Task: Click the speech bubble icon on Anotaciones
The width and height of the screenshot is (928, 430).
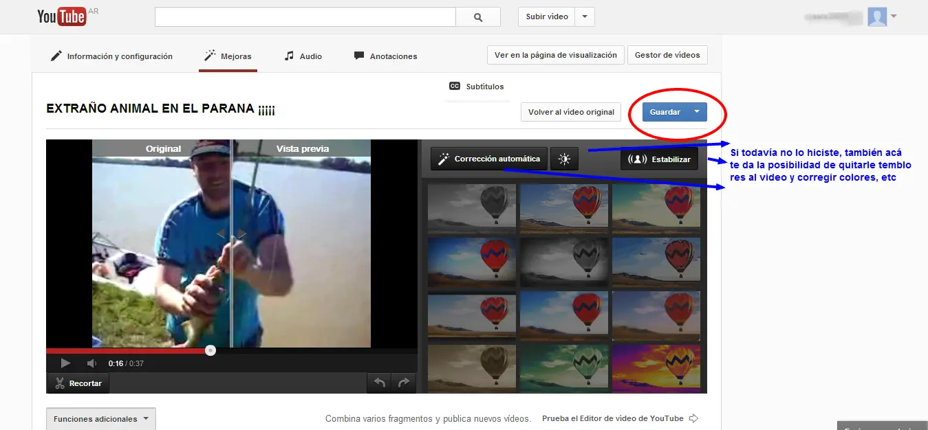Action: 359,56
